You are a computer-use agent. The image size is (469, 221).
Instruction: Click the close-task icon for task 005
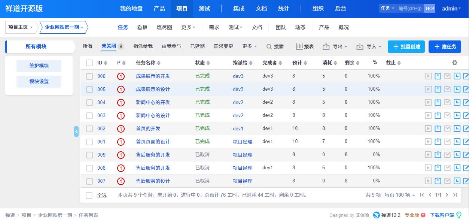pyautogui.click(x=438, y=89)
